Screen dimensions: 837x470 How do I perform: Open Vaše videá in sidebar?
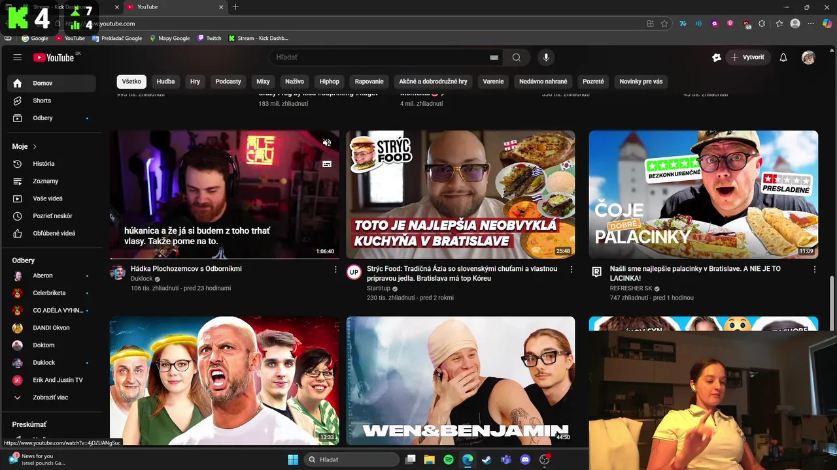52,198
